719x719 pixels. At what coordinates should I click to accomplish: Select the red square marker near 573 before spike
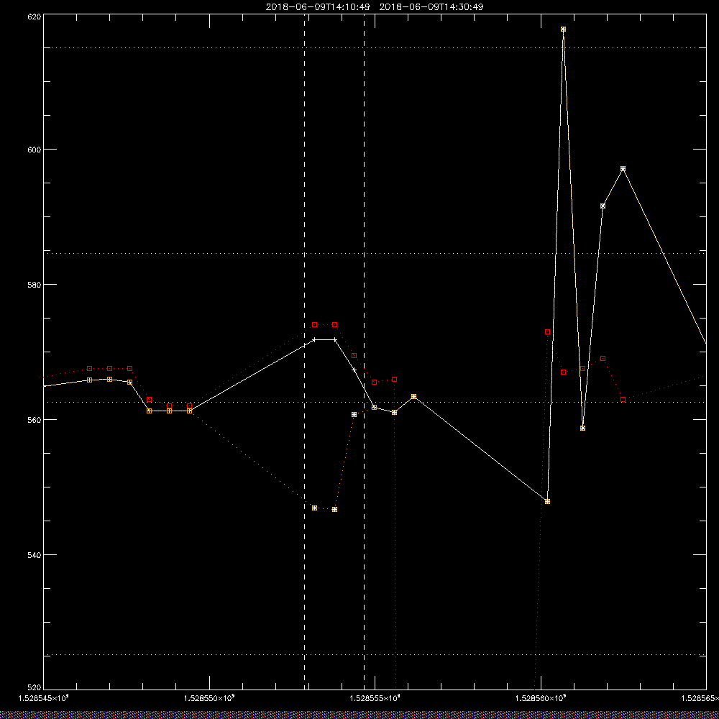click(x=547, y=331)
